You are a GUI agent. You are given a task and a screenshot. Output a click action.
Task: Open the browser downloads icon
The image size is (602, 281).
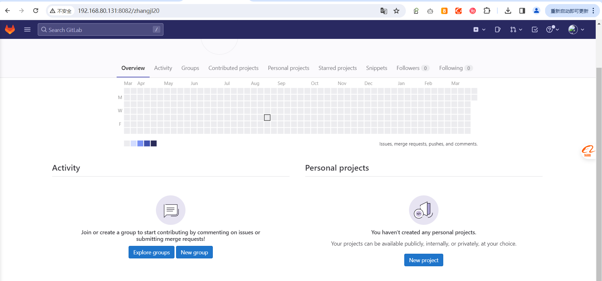tap(508, 11)
